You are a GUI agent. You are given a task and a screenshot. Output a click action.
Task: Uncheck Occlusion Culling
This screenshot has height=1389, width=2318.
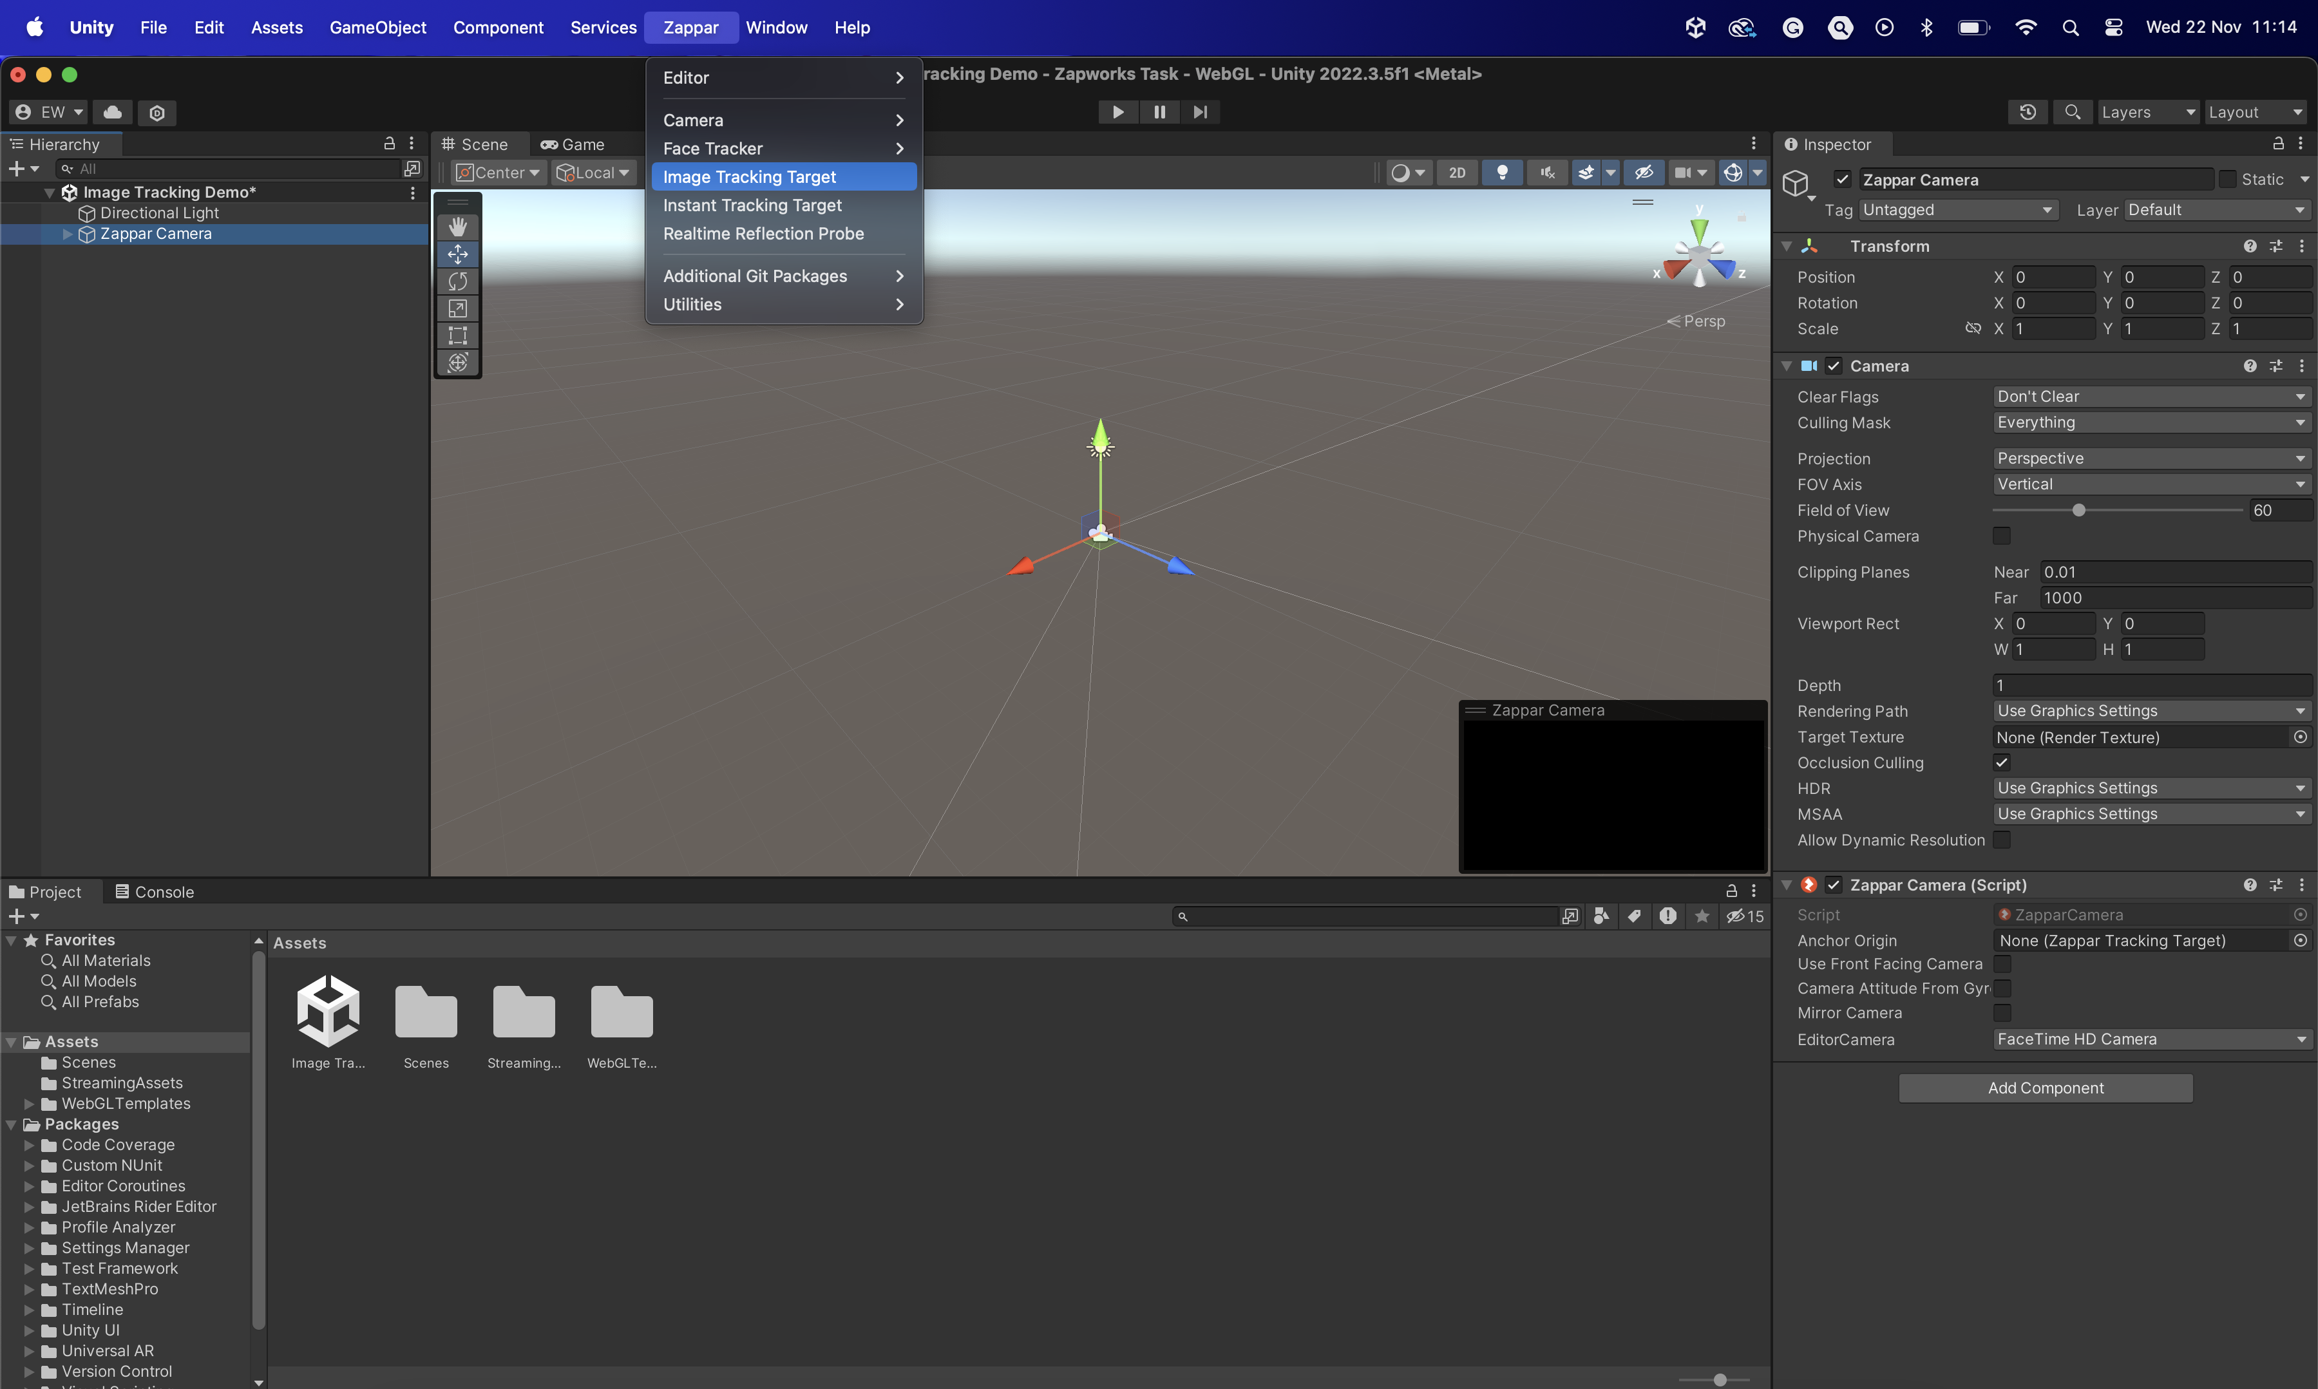click(2002, 762)
